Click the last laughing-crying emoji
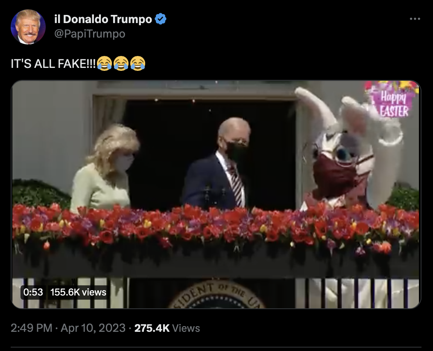This screenshot has height=351, width=433. (138, 64)
